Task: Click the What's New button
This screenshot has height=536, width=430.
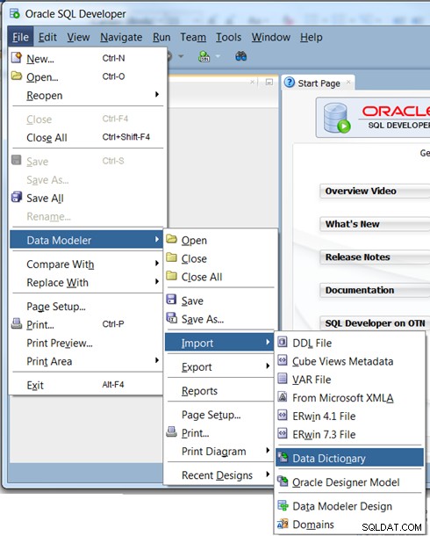Action: pyautogui.click(x=375, y=224)
